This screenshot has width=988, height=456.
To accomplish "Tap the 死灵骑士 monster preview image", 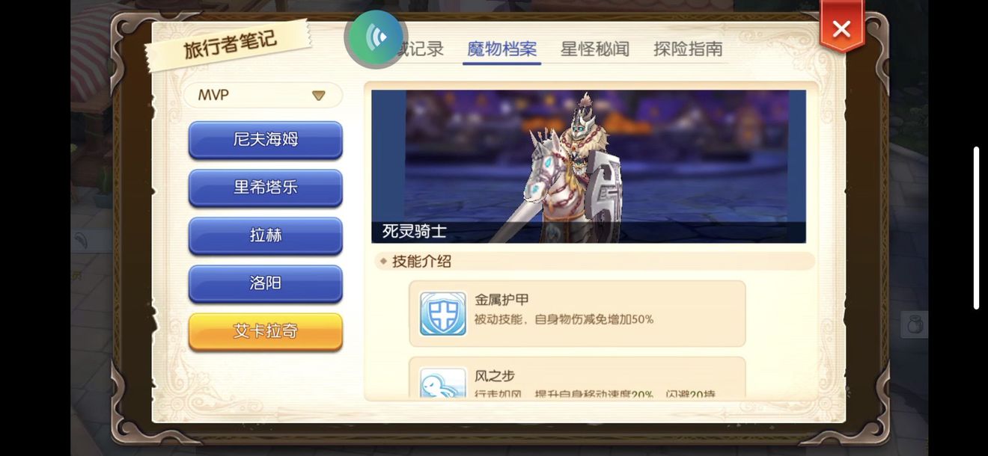I will (x=588, y=166).
